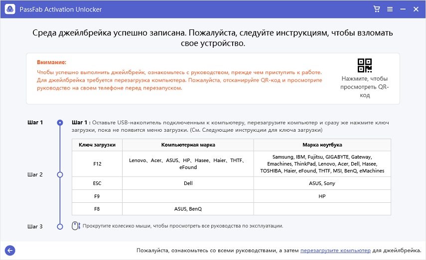Click 'Нажмите, чтобы просмотреть QR-код' label
The height and width of the screenshot is (260, 426).
[x=364, y=87]
